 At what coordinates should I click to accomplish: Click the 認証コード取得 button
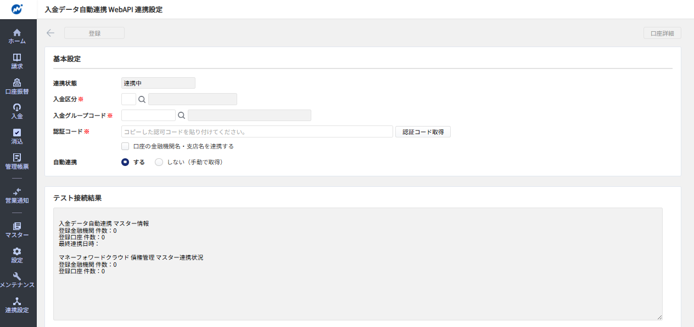(x=423, y=131)
